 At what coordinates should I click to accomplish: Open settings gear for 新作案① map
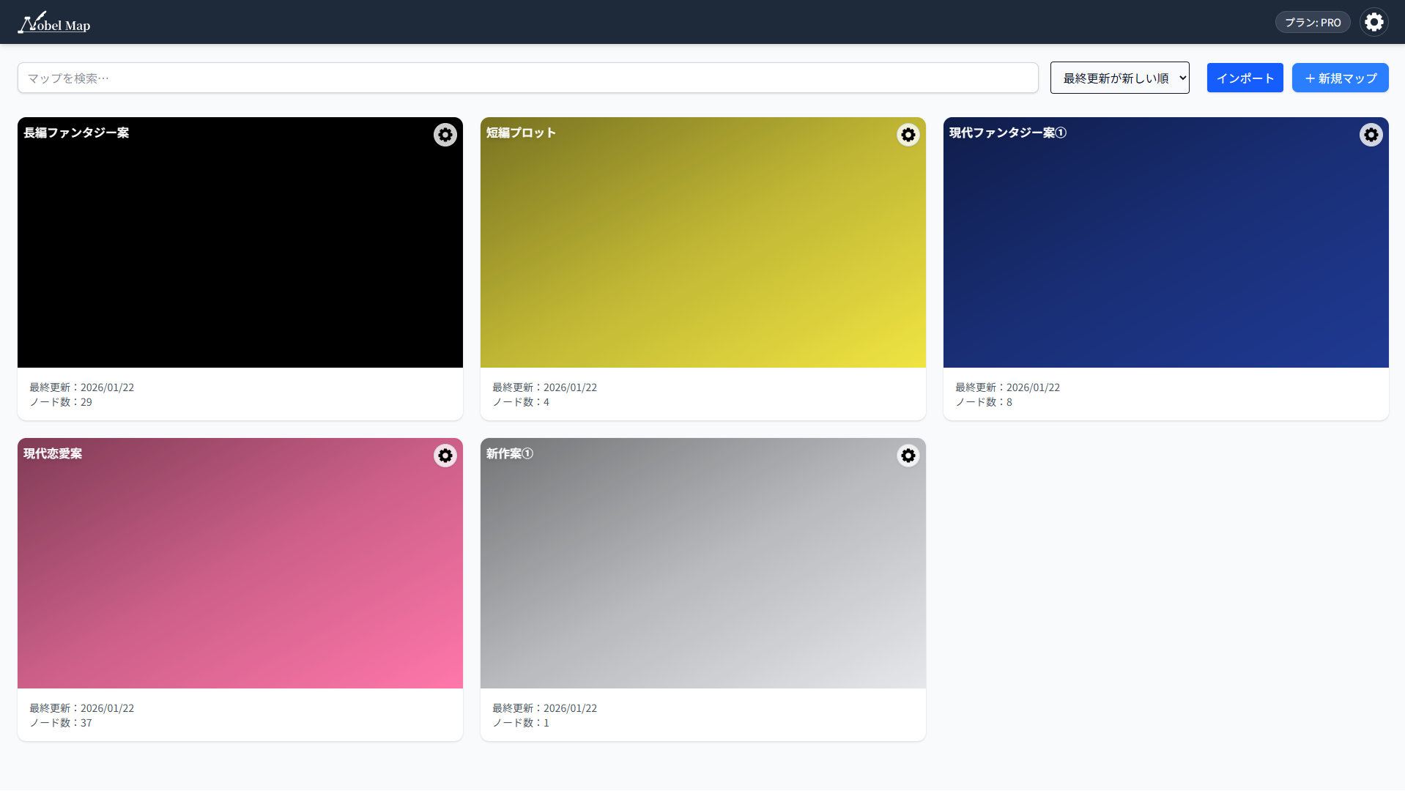tap(908, 456)
